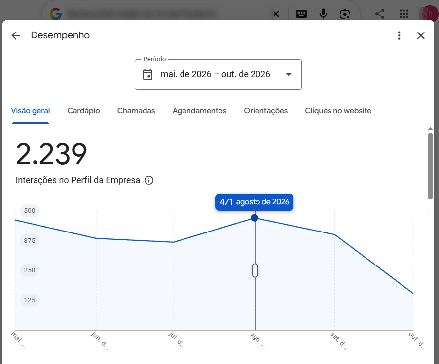Viewport: 439px width, 364px height.
Task: Click the August data point on the chart
Action: [x=255, y=218]
